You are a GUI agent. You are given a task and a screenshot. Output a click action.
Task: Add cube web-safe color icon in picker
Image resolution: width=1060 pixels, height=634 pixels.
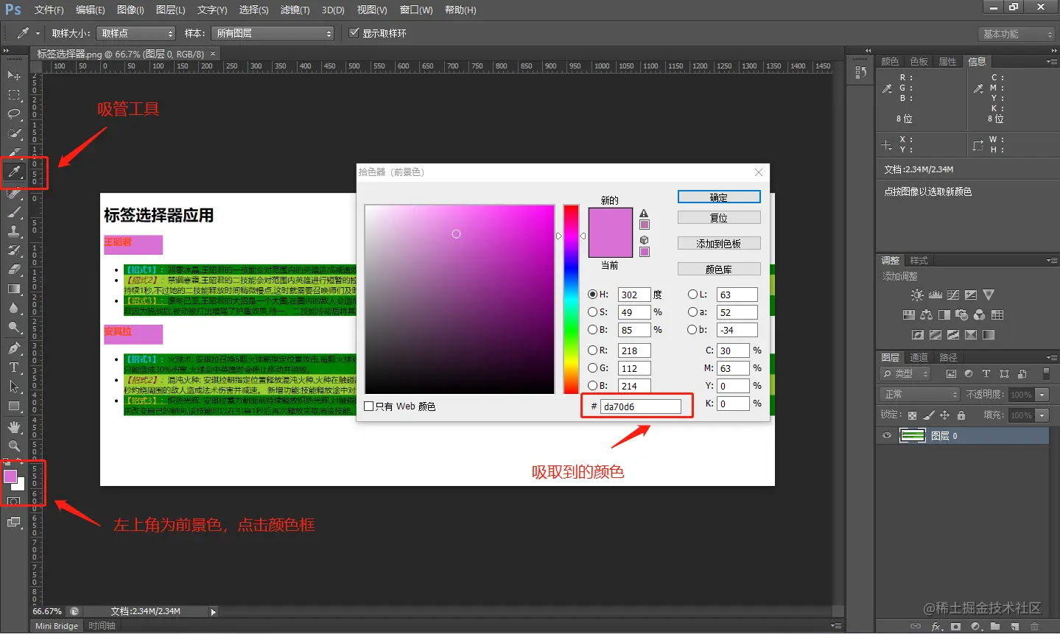pyautogui.click(x=645, y=240)
